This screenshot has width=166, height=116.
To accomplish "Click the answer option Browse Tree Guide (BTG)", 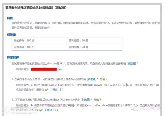I will [99, 85].
